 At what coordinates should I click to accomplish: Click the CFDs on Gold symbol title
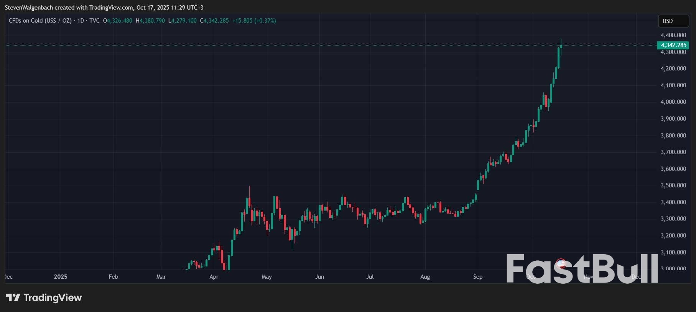[40, 21]
